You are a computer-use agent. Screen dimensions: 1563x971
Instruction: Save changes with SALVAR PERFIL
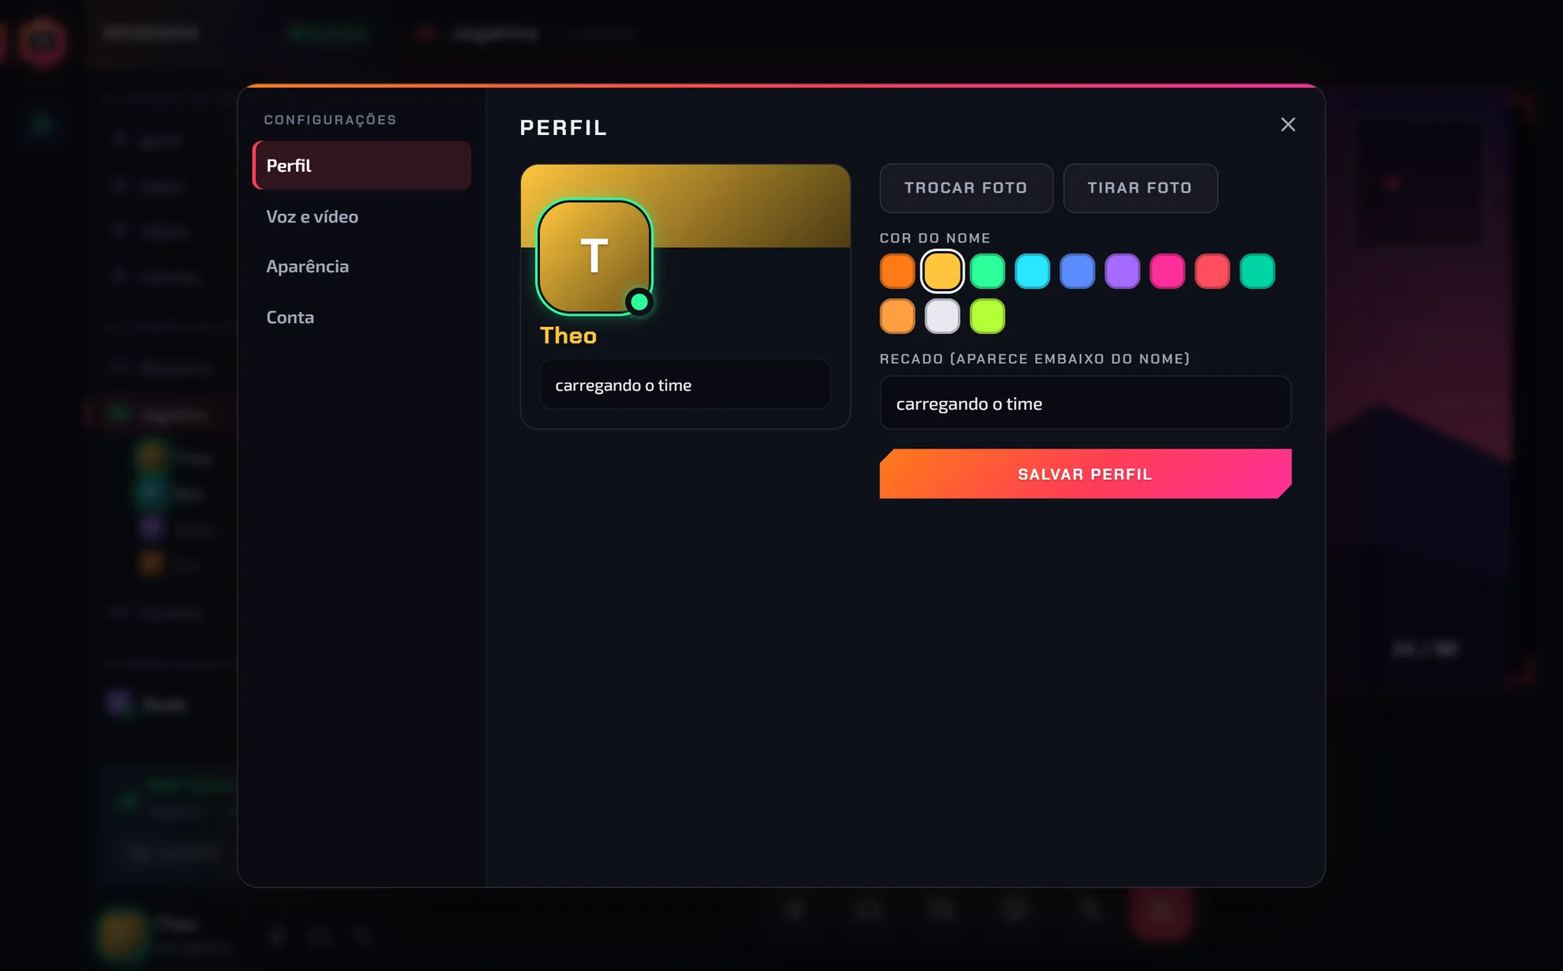[x=1085, y=474]
